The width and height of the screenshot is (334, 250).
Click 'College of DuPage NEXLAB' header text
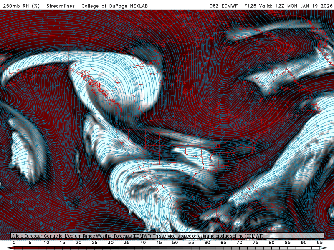point(114,6)
